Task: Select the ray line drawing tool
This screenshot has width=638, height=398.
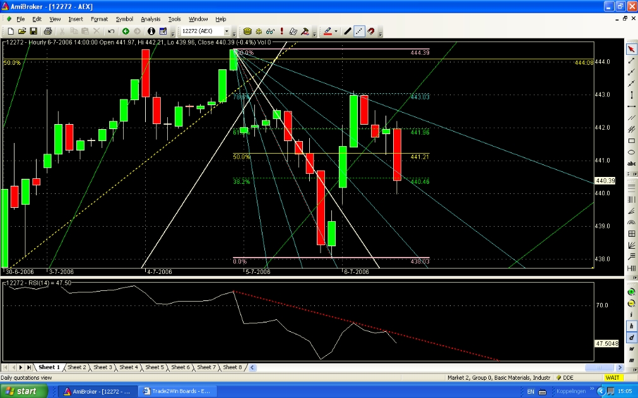Action: pos(631,72)
